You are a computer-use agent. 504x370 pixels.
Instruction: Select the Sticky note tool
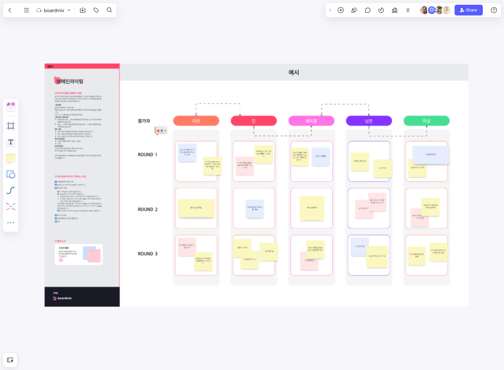pyautogui.click(x=11, y=158)
